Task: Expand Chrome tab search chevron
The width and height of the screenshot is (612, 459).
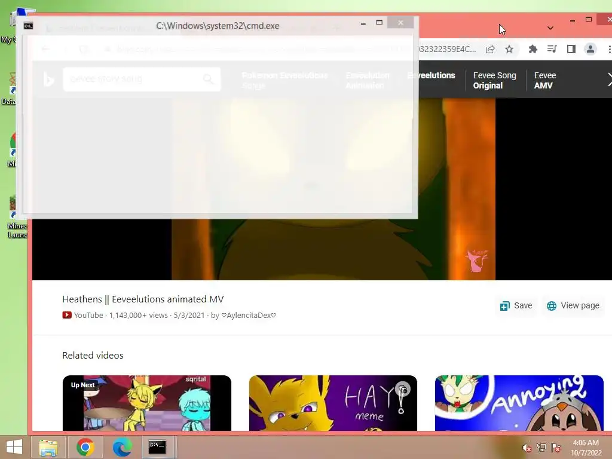Action: point(550,28)
